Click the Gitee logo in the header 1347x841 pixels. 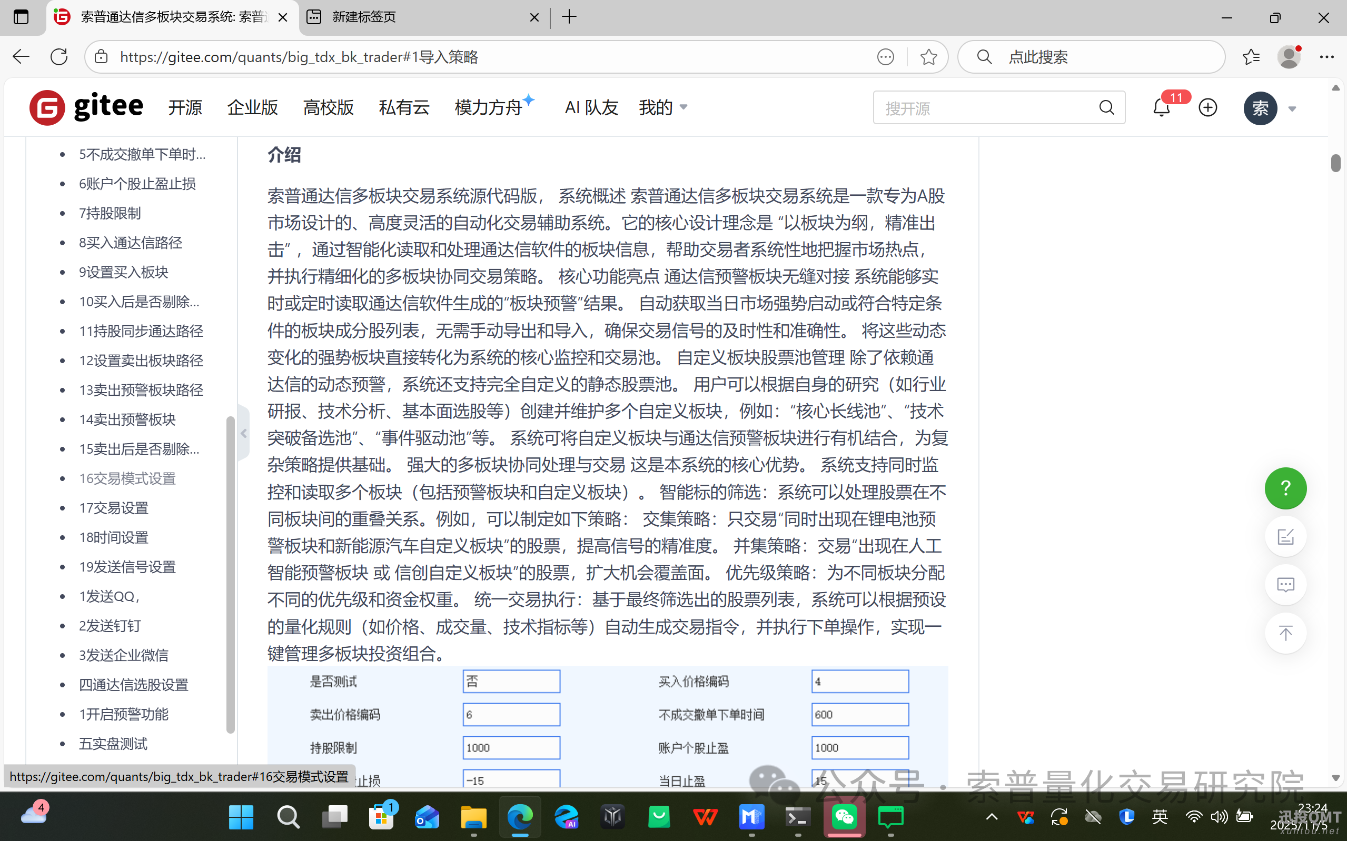point(86,107)
